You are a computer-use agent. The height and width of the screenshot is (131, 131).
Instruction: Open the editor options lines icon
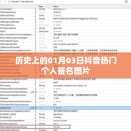pyautogui.click(x=126, y=2)
